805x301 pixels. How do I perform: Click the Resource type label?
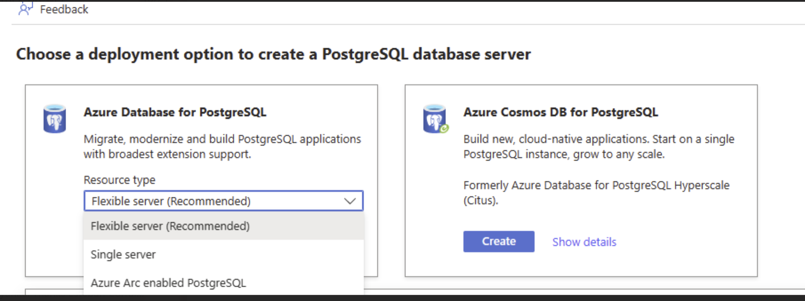(119, 180)
